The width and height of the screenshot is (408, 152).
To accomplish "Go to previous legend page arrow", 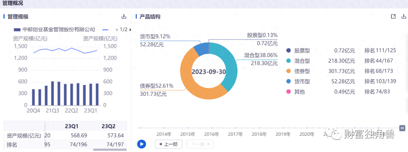I will pyautogui.click(x=116, y=29).
